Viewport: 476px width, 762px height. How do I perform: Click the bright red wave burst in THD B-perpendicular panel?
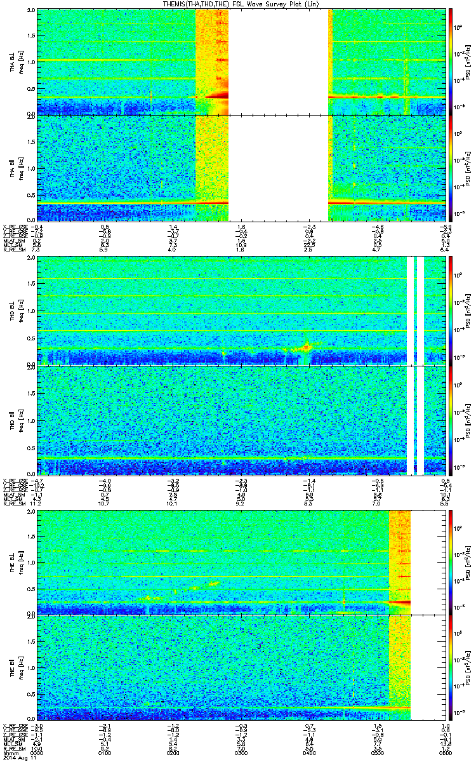tap(306, 347)
